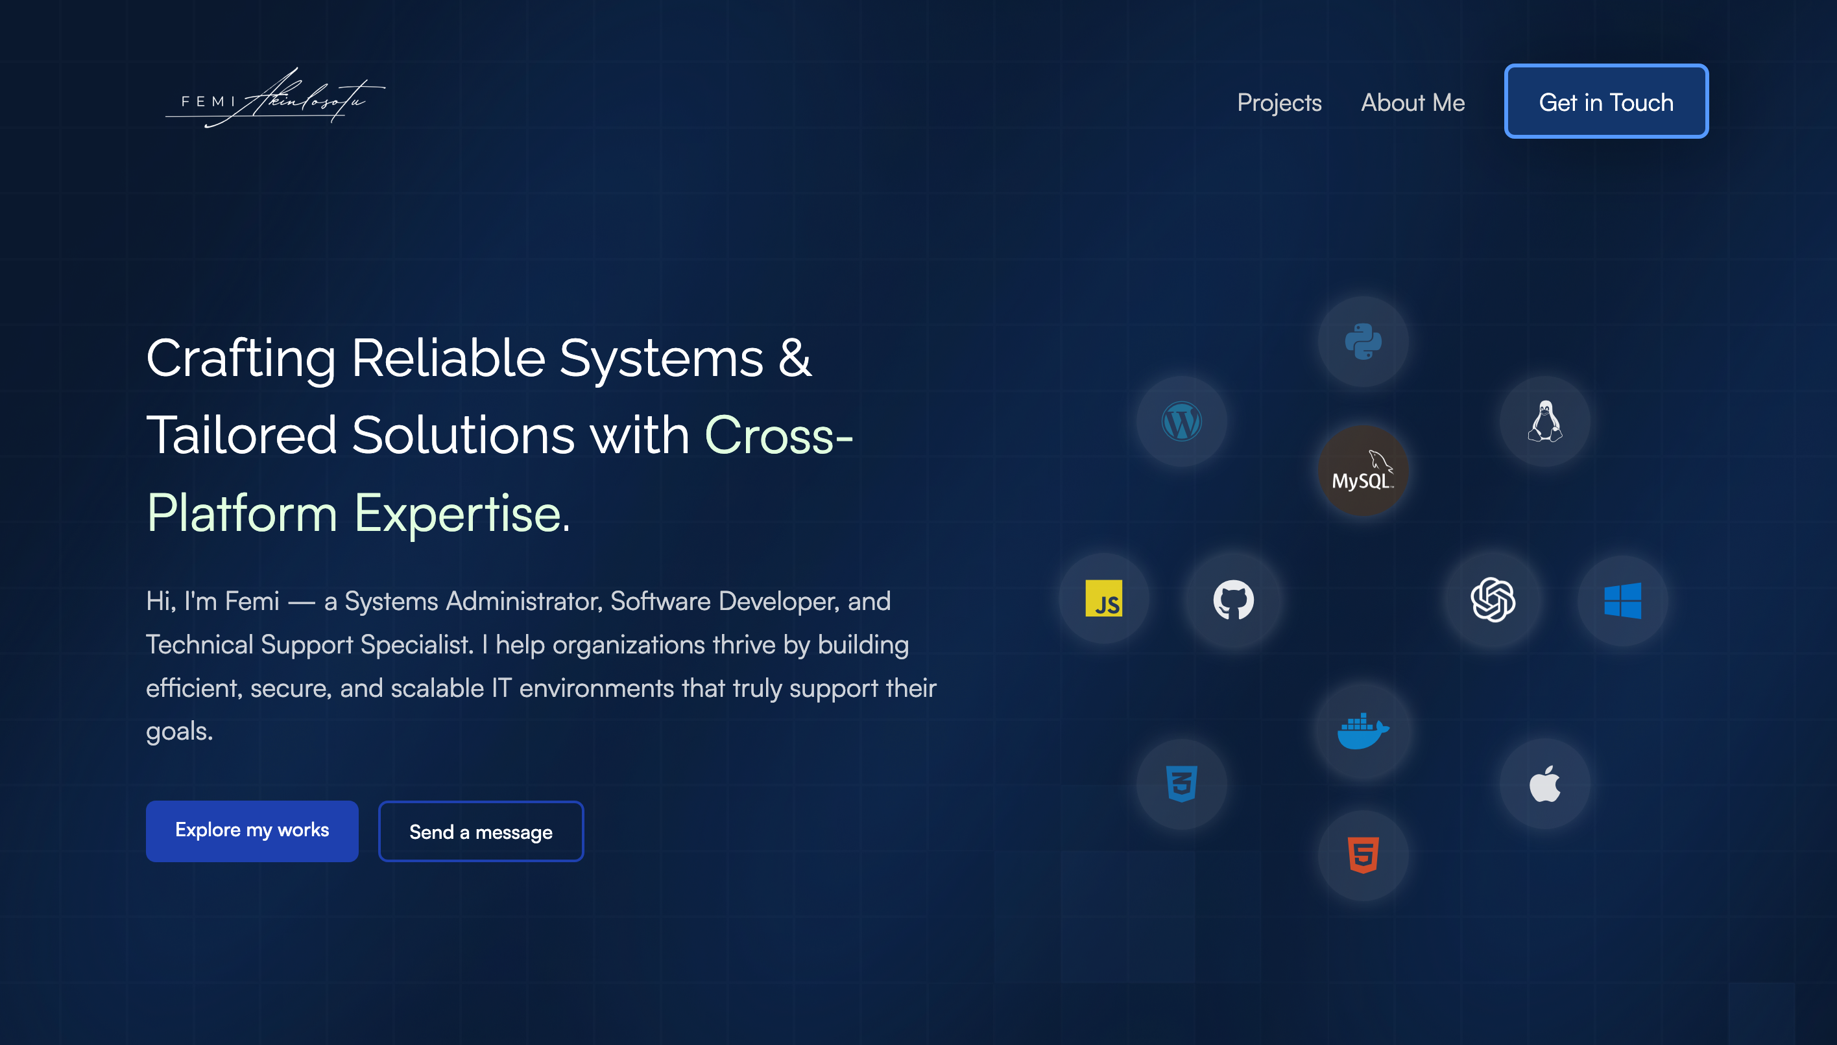Click the Get in Touch button
This screenshot has width=1837, height=1045.
[x=1606, y=101]
